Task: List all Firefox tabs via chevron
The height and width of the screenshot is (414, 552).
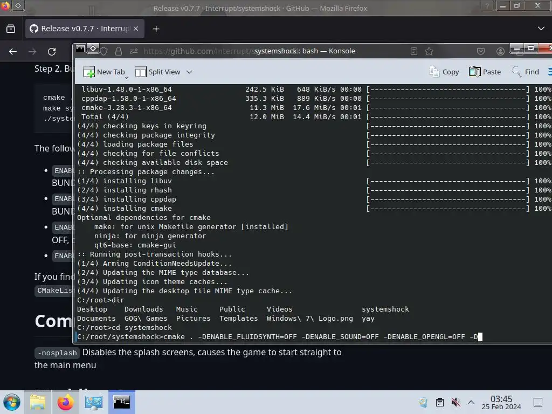Action: [541, 29]
